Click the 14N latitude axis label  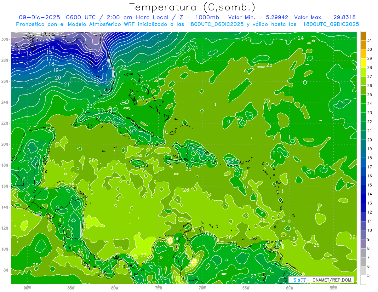(x=5, y=207)
